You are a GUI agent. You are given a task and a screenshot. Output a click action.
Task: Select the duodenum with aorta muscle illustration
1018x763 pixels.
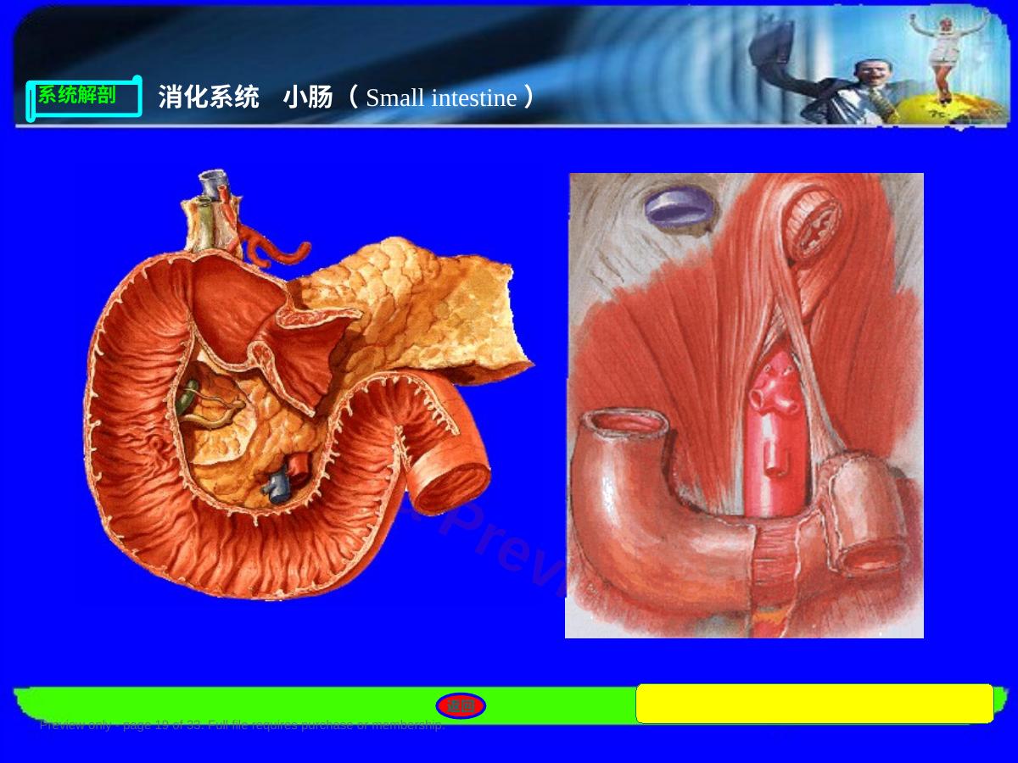(x=744, y=405)
